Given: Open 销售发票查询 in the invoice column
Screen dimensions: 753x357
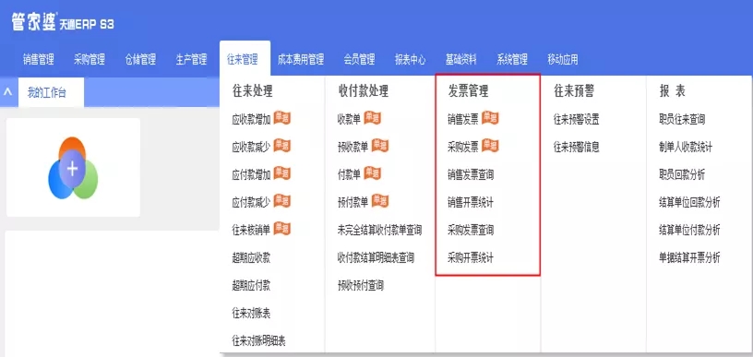Looking at the screenshot, I should (471, 175).
